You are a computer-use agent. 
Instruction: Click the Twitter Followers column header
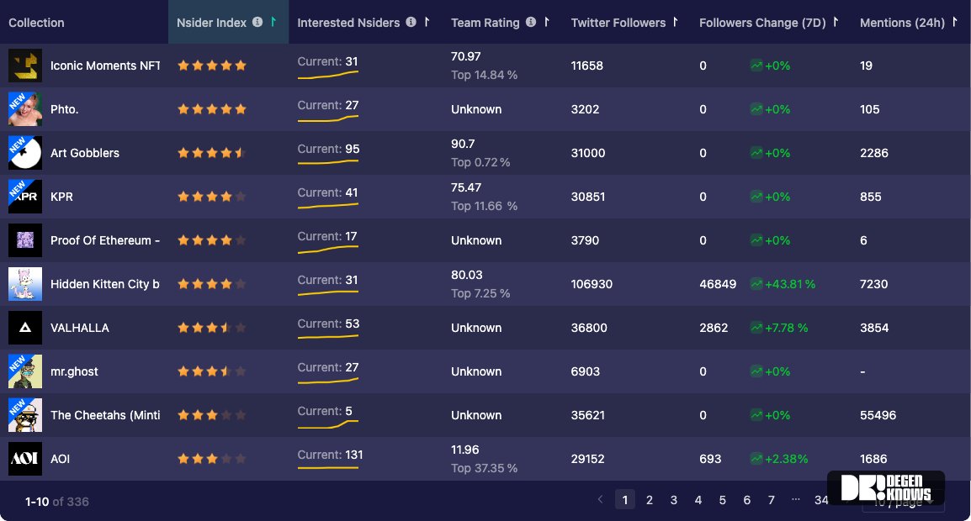618,23
